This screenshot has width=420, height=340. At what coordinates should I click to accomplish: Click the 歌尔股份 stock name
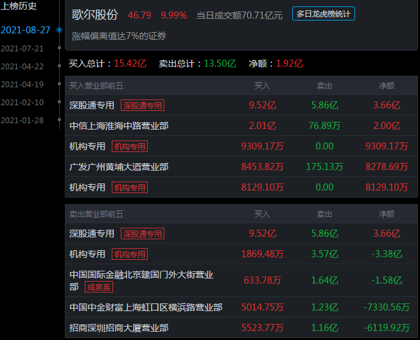(94, 15)
